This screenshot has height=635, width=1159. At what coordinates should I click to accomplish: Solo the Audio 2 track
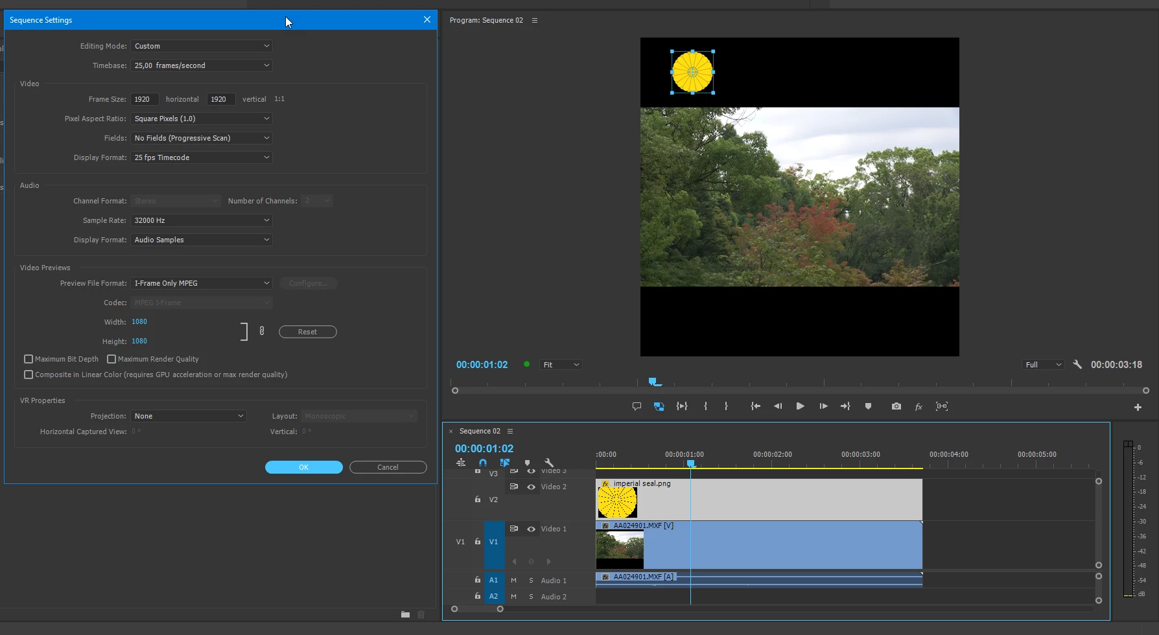(x=531, y=597)
